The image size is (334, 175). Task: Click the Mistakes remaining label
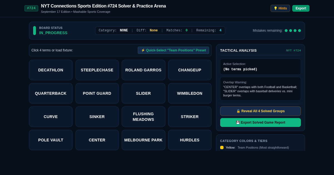(267, 31)
